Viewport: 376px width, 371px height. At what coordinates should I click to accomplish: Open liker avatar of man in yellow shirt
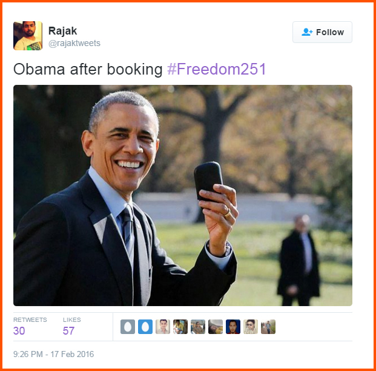coord(180,327)
